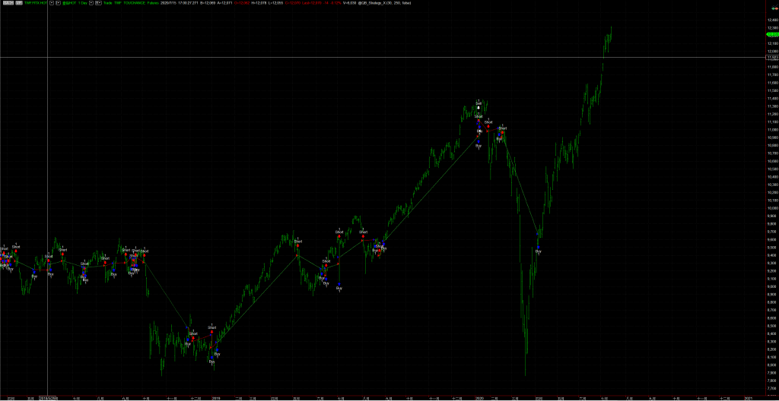
Task: Click the 2020 year label on time axis
Action: 479,397
